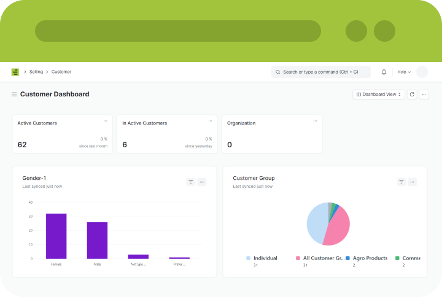Image resolution: width=442 pixels, height=297 pixels.
Task: Click the app logo icon in breadcrumb
Action: click(15, 72)
